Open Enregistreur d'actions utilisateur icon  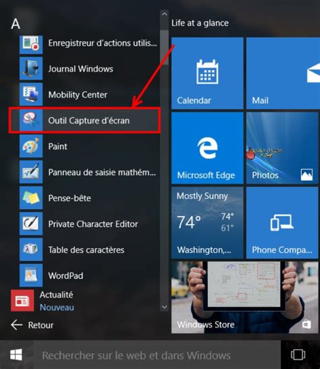pyautogui.click(x=31, y=44)
